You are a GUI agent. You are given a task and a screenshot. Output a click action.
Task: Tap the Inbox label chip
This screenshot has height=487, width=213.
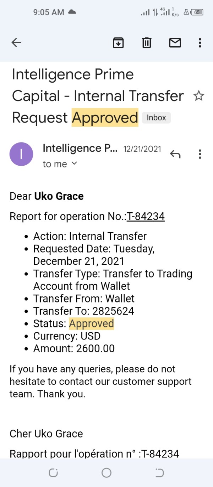click(x=156, y=118)
